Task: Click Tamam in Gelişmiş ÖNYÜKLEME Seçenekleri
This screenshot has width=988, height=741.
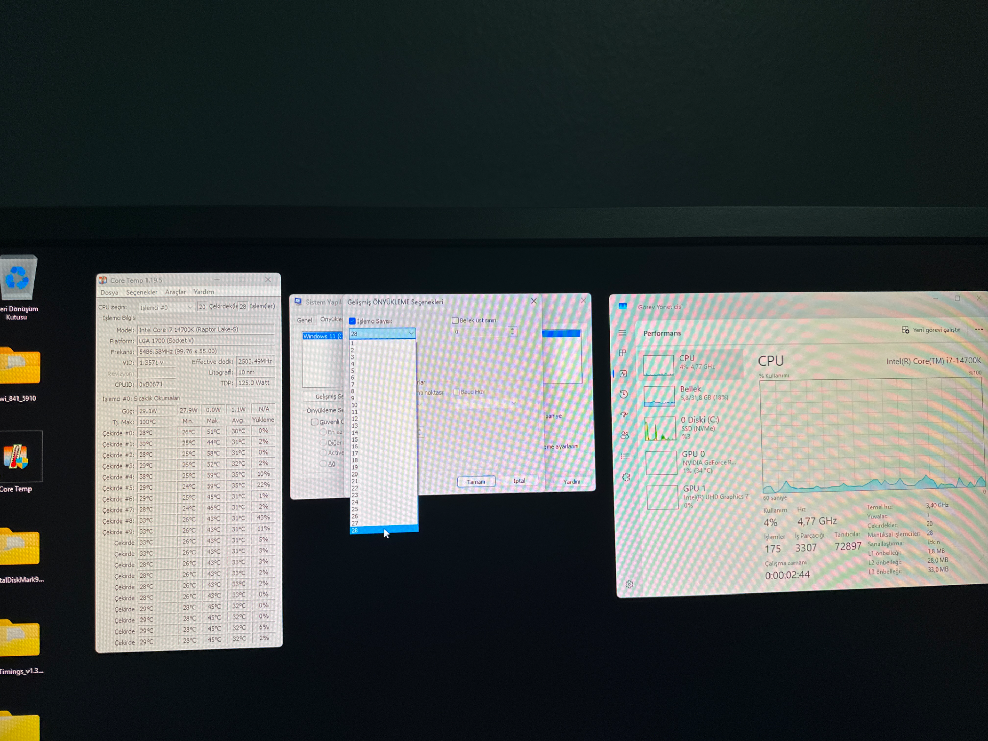Action: point(476,482)
